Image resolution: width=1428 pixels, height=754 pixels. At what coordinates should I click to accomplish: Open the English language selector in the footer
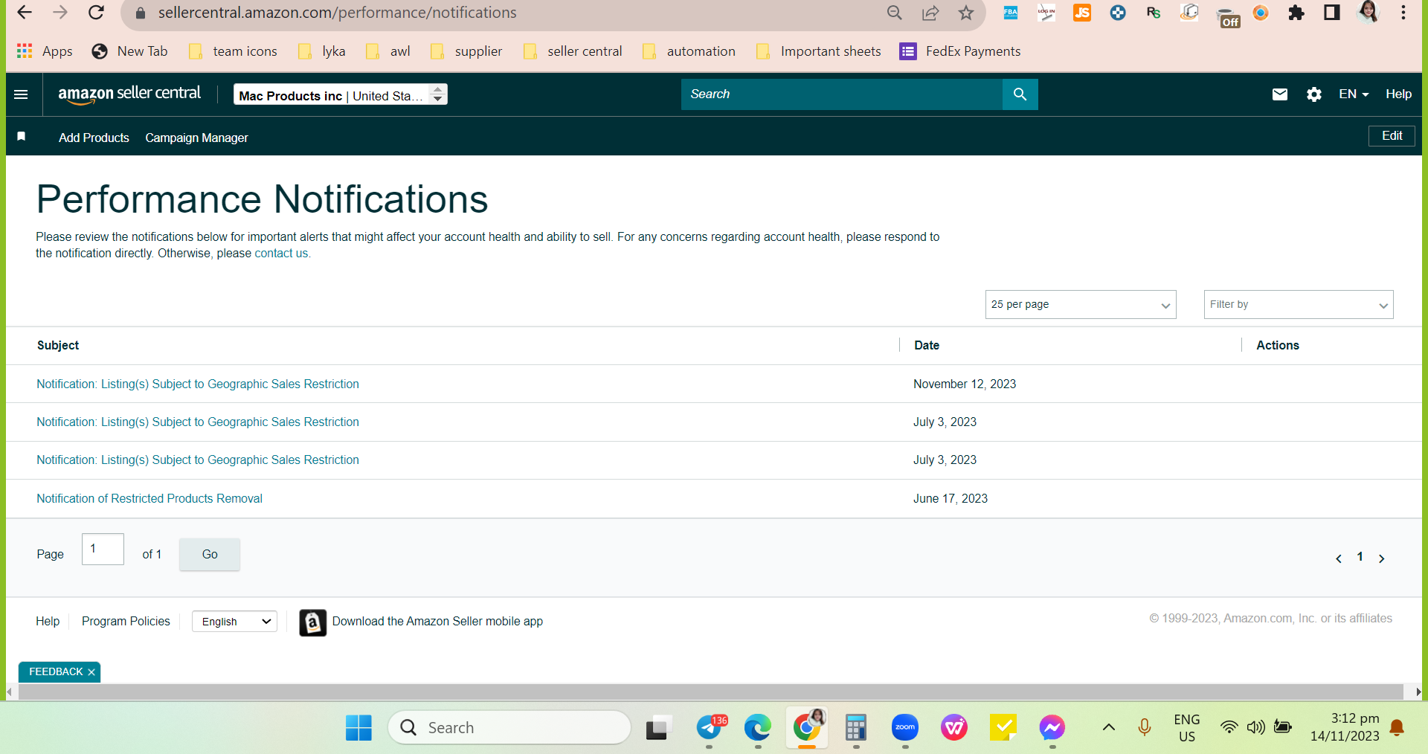(x=234, y=622)
